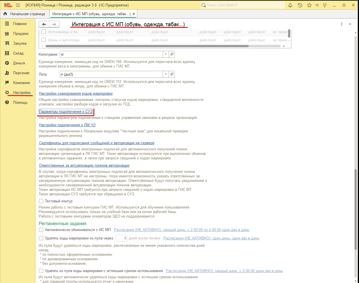This screenshot has height=283, width=359.
Task: Close the Интеграция с ИС МП form
Action: (350, 24)
